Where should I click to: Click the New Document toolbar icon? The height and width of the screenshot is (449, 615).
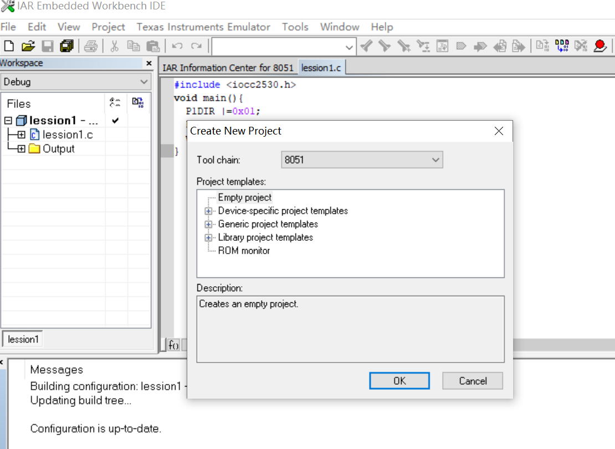point(9,47)
